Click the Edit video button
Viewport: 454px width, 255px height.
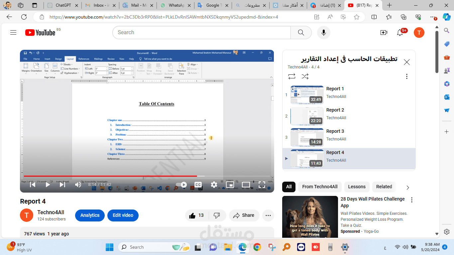coord(123,215)
